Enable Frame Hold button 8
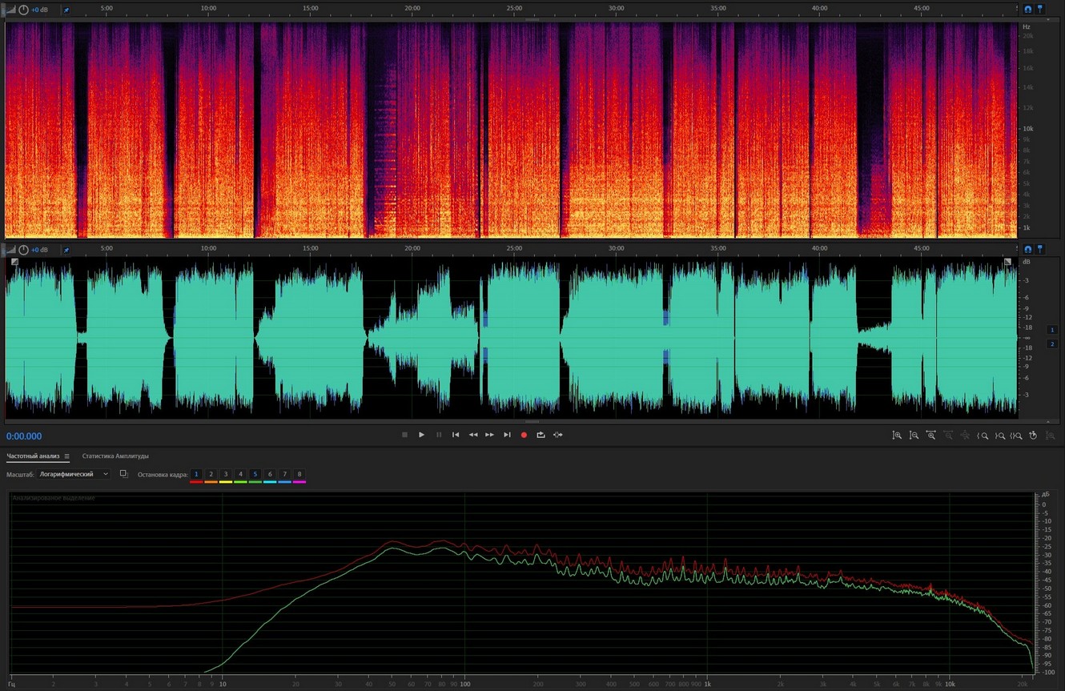 (x=299, y=475)
